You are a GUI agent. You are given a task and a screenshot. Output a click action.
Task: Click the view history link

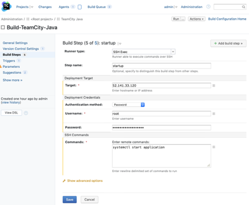11,102
